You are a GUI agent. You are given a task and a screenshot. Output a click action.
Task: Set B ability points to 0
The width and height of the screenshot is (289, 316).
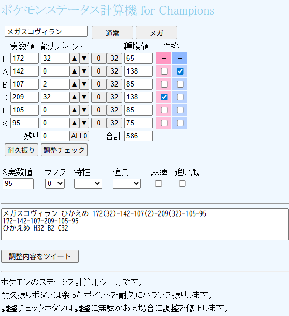point(99,84)
